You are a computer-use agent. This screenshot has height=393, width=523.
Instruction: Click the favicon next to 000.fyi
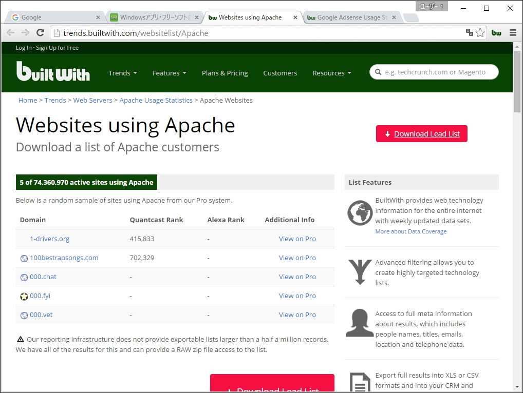tap(24, 297)
